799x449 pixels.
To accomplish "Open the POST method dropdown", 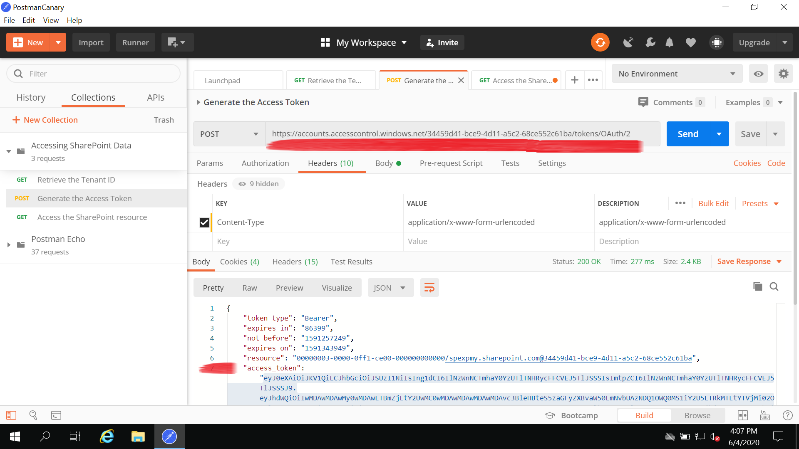I will (x=228, y=134).
